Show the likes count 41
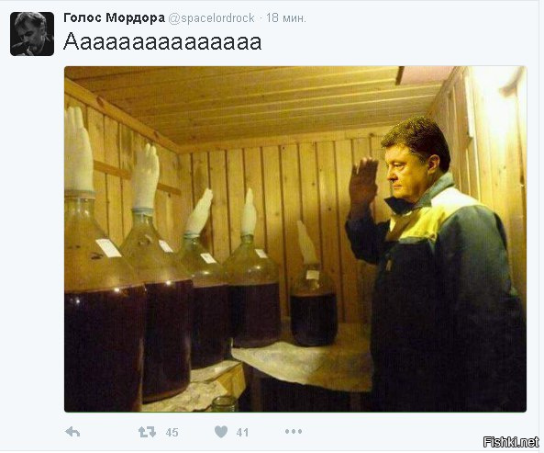Screen dimensions: 544x453 pyautogui.click(x=242, y=433)
